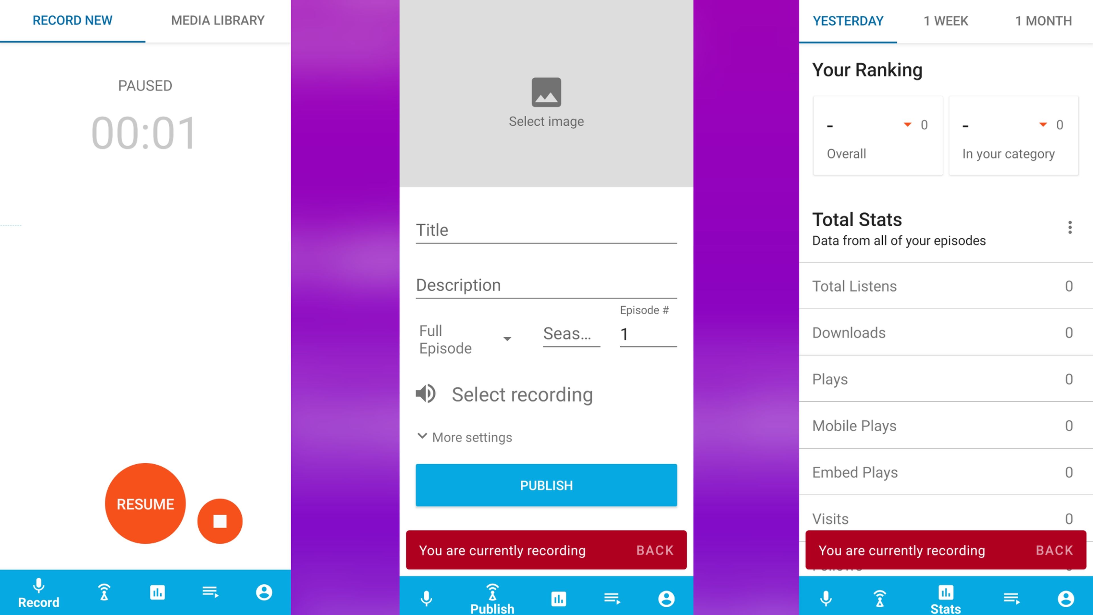Tap three-dot menu in Total Stats
The height and width of the screenshot is (615, 1093).
coord(1069,227)
